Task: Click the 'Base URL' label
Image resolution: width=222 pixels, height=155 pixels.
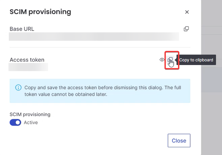Action: coord(22,29)
